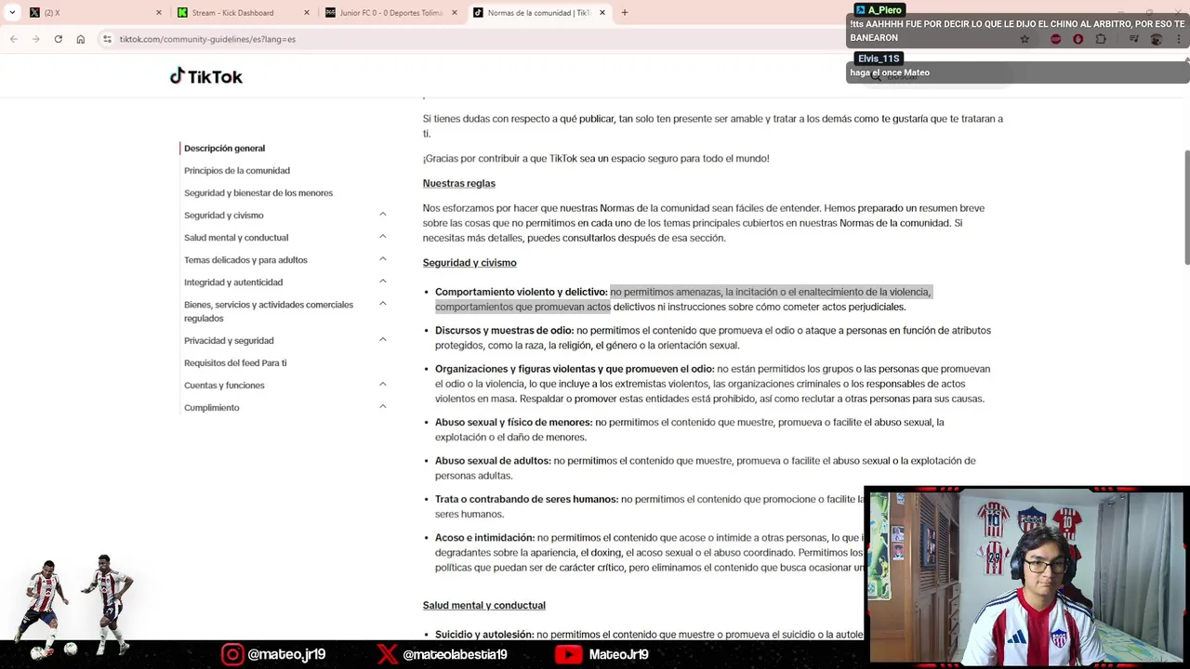
Task: Close the X tab
Action: pyautogui.click(x=158, y=13)
